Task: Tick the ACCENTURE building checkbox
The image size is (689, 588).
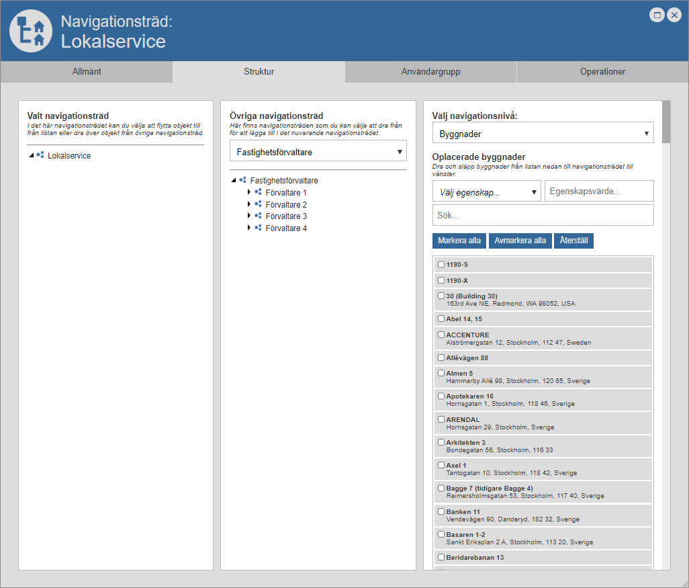Action: (441, 335)
